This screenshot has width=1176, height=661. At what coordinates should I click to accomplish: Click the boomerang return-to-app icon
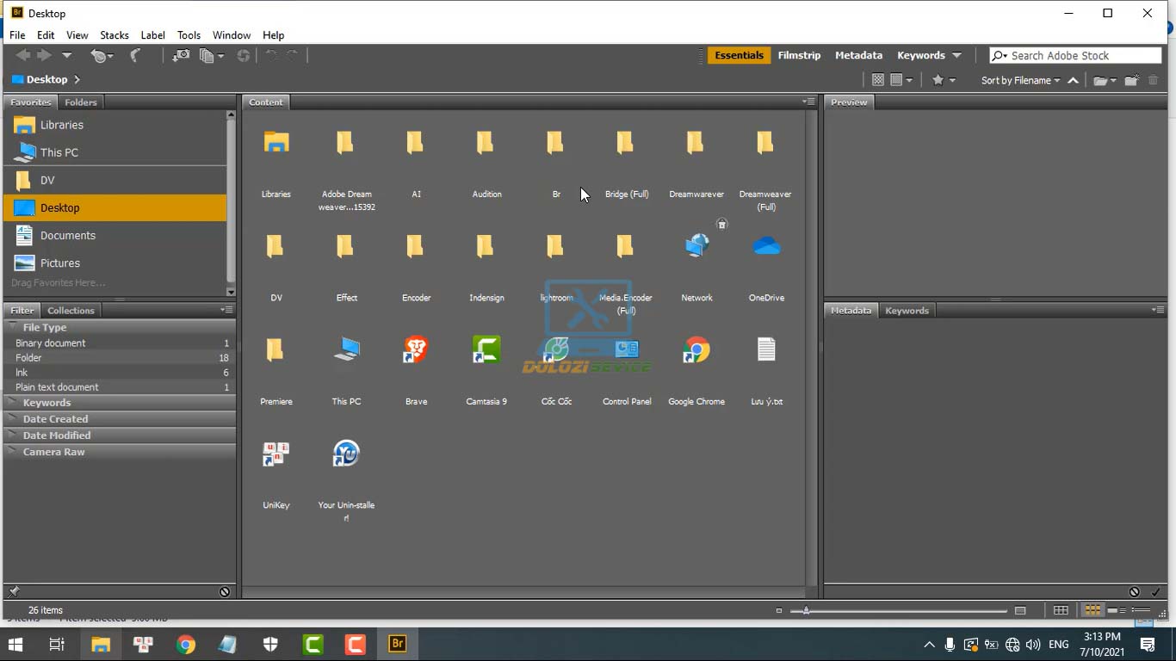click(x=135, y=55)
